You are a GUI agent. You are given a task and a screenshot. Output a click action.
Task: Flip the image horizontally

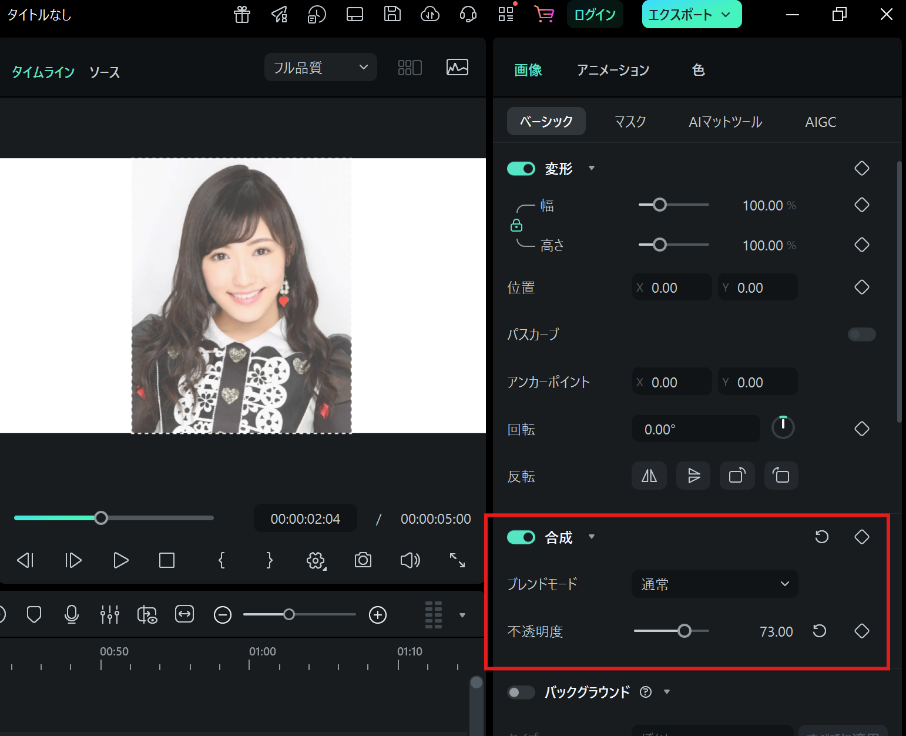[649, 476]
